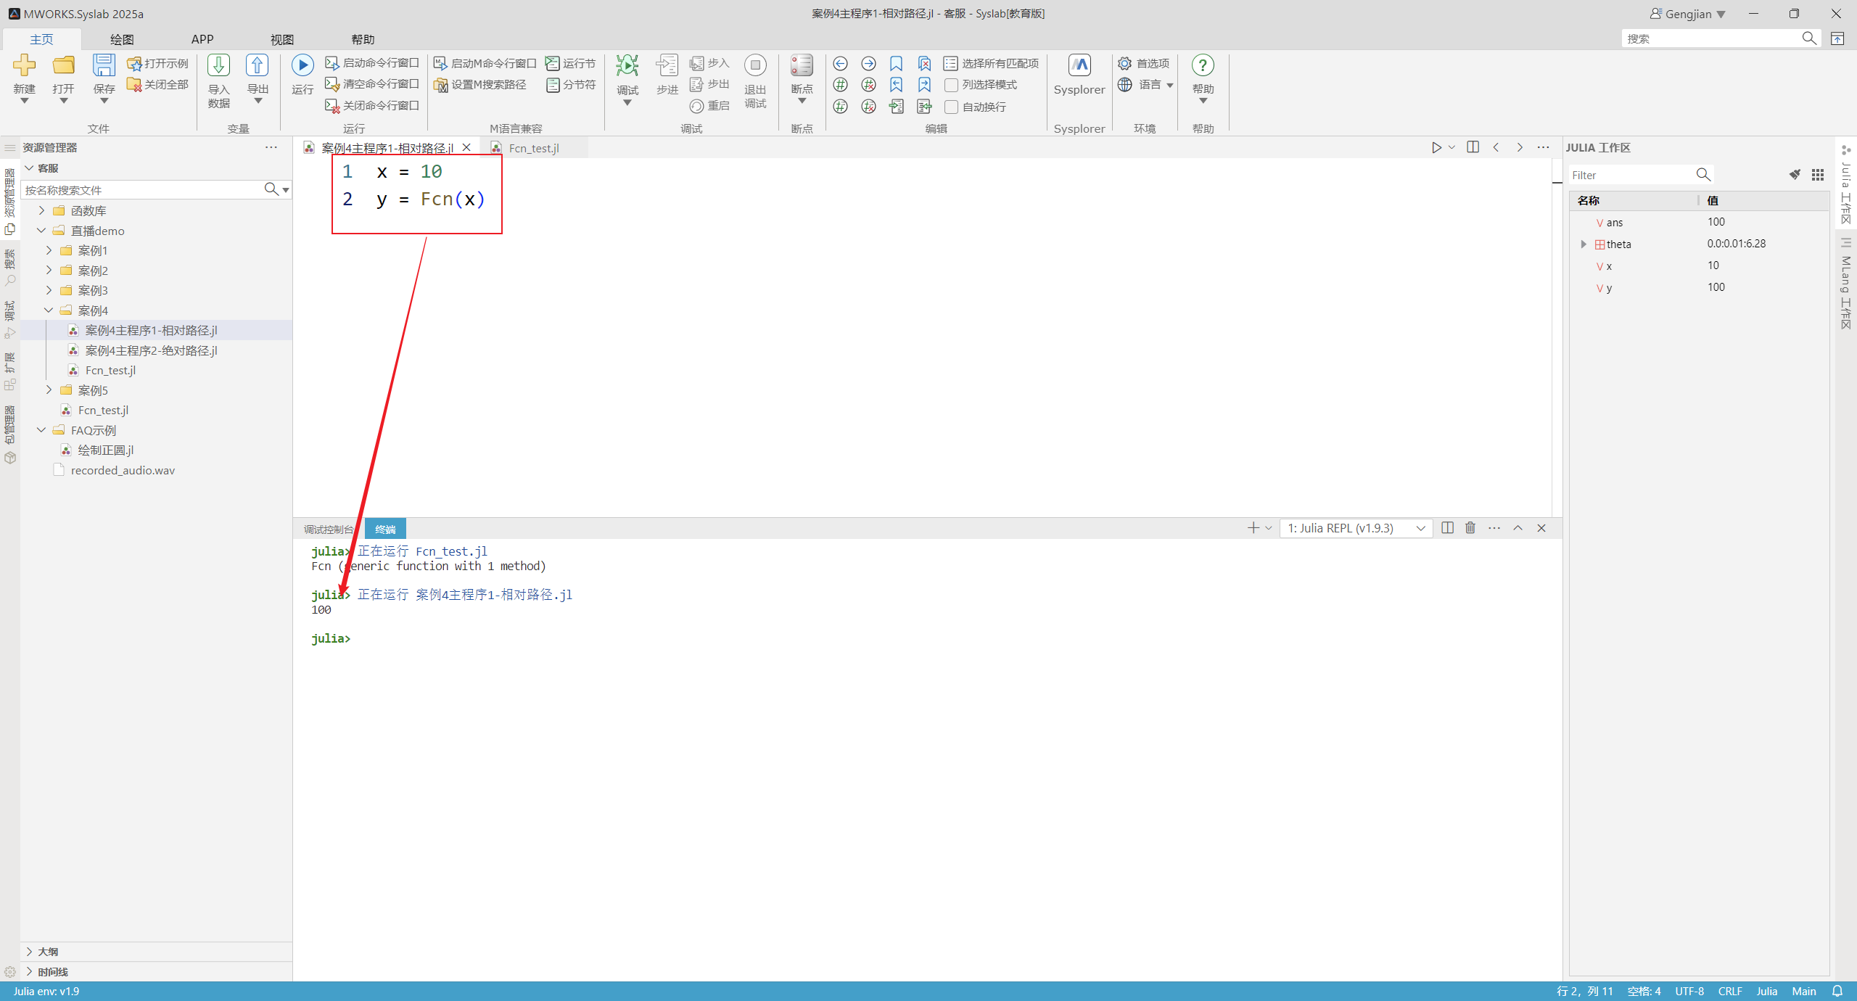Click 清空命令行窗口 button
Screen dimensions: 1857x1001
coord(372,84)
